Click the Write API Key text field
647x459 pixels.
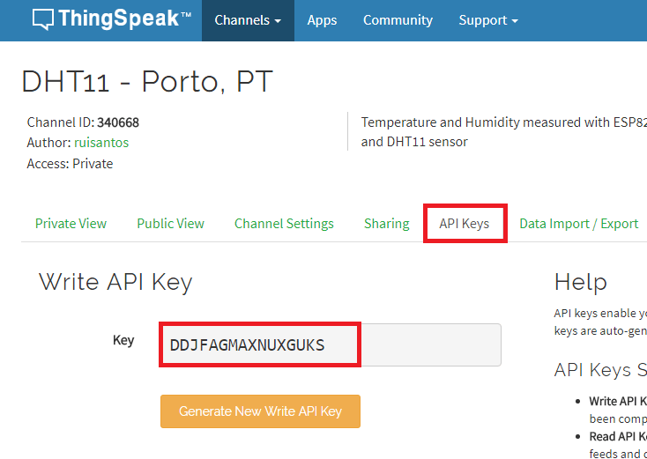point(330,344)
